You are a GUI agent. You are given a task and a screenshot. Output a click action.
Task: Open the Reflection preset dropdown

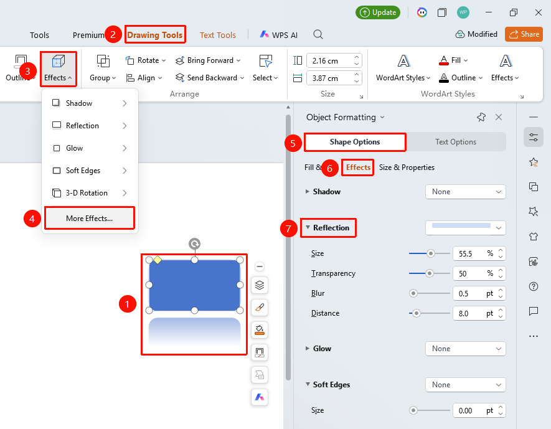[466, 228]
